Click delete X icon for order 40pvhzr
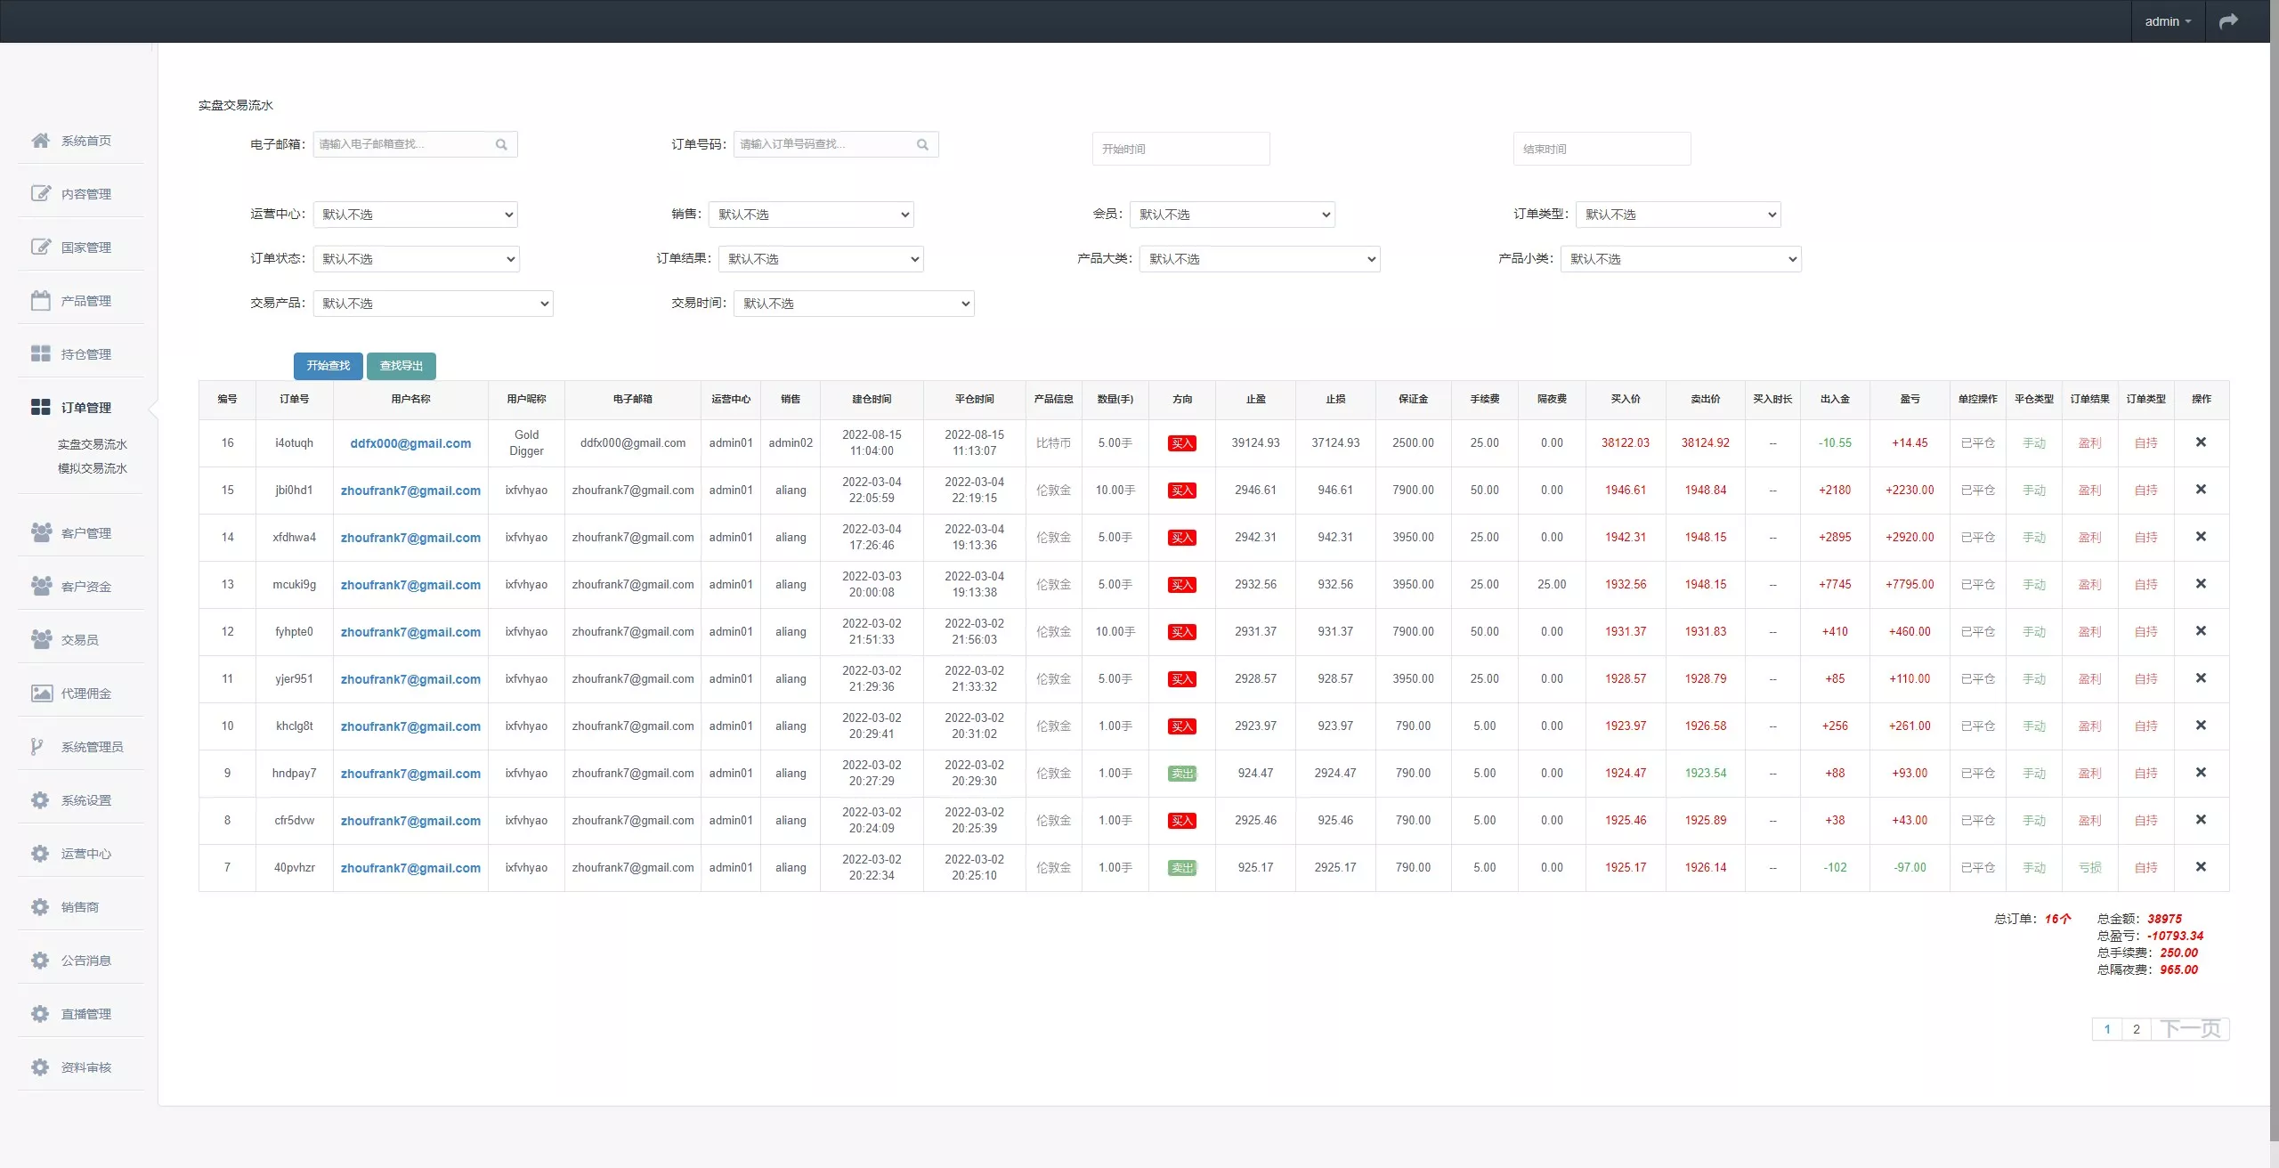2279x1168 pixels. point(2201,867)
